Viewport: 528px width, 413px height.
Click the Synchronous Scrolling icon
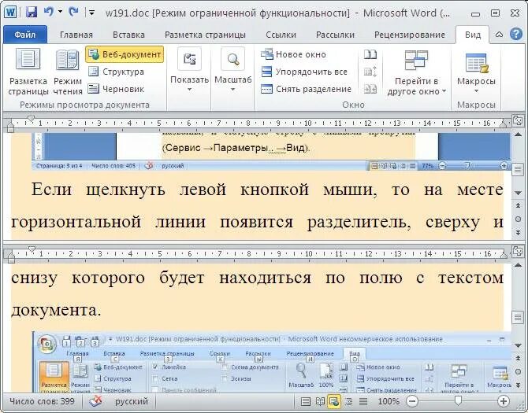point(370,72)
